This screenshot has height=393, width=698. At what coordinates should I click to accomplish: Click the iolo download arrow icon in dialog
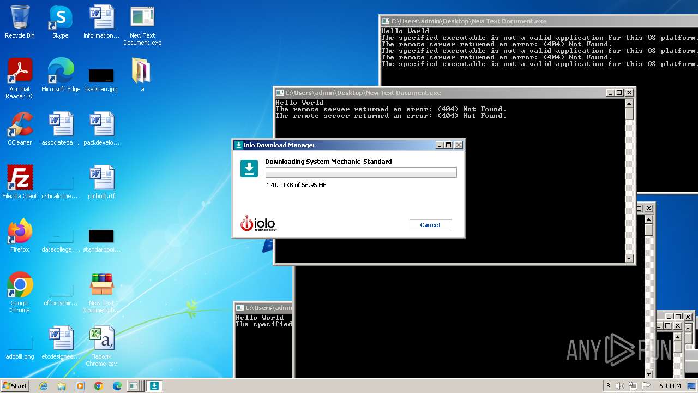coord(249,169)
